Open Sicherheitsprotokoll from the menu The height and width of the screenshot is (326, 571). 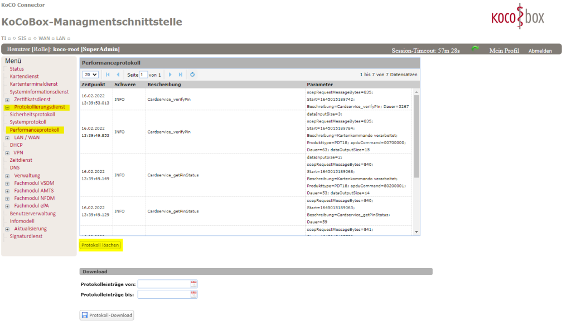[32, 115]
